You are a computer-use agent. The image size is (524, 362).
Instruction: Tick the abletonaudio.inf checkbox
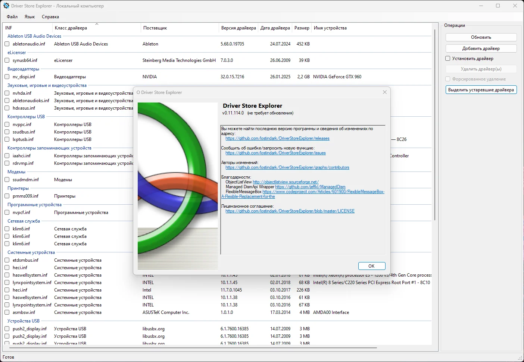pyautogui.click(x=7, y=44)
